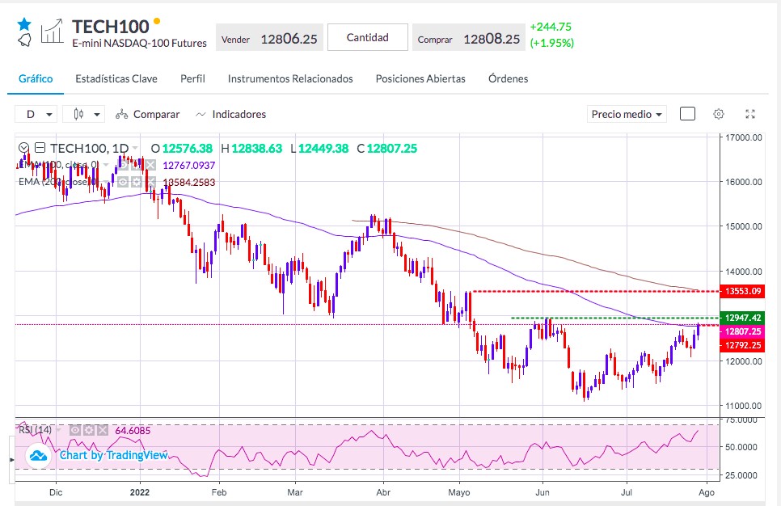Click the 17000.00 price axis label

[744, 137]
